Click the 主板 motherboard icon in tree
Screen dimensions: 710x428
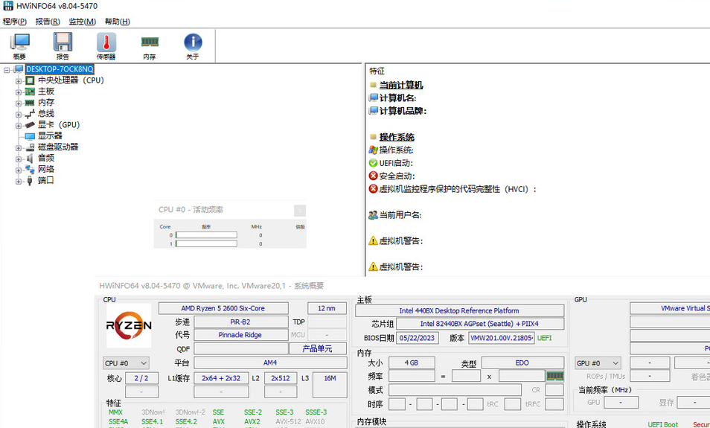coord(30,92)
